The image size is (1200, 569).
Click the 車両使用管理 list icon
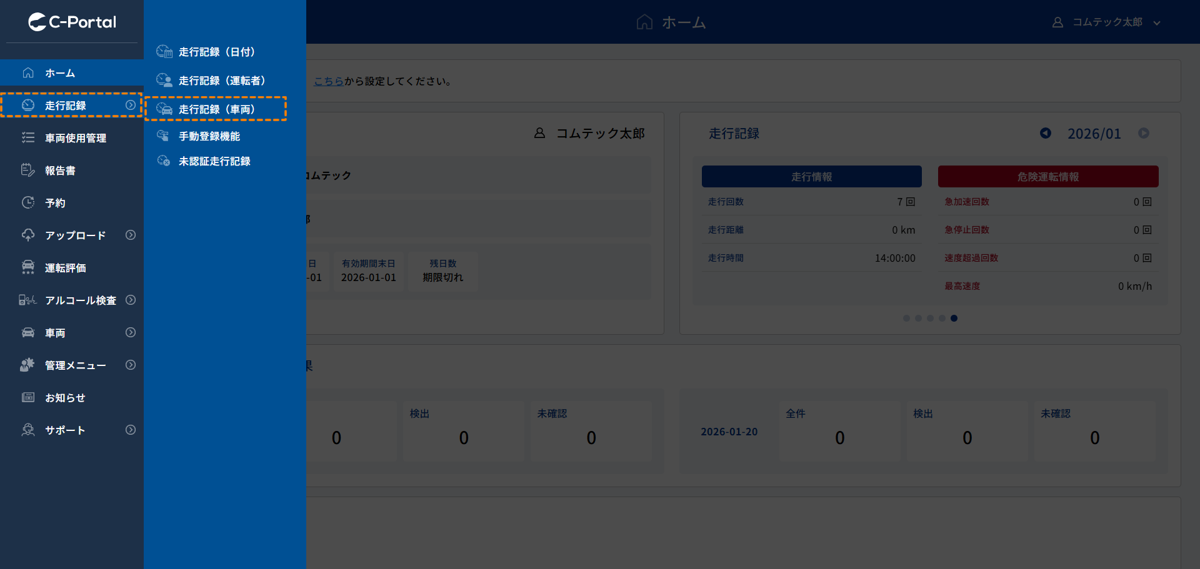(x=28, y=138)
